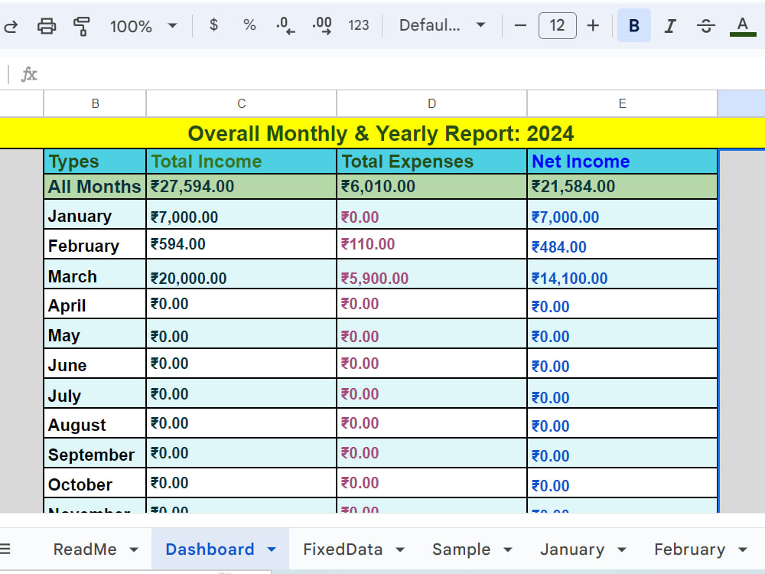
Task: Decrease decimal places
Action: pos(284,25)
